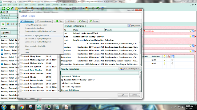Confirm selection with OK button
The height and width of the screenshot is (110, 197).
[123, 95]
